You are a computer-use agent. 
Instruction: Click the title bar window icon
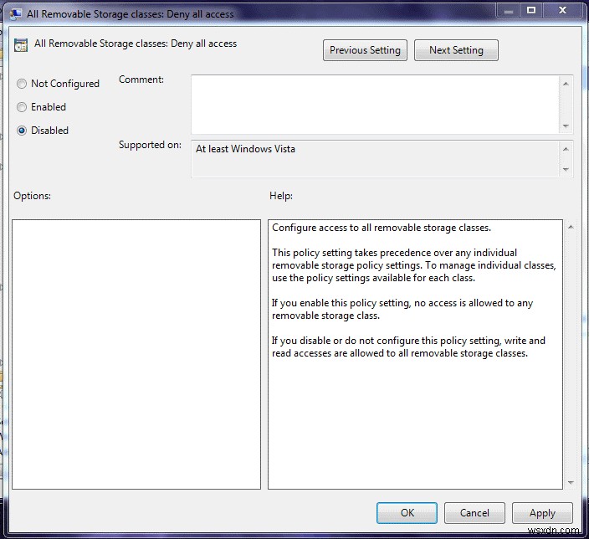[15, 14]
